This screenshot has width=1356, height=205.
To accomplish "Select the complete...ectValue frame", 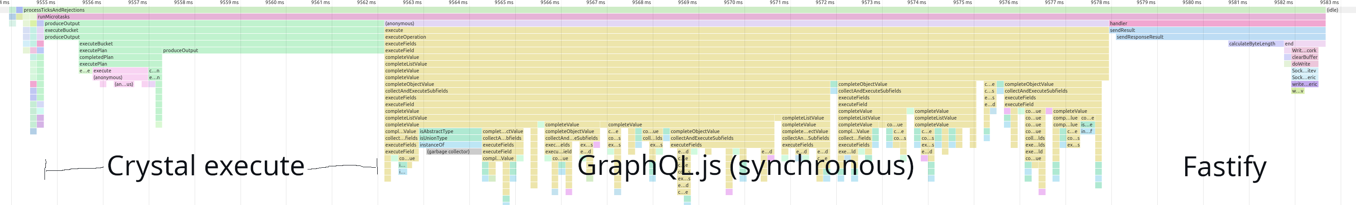I will coord(805,131).
